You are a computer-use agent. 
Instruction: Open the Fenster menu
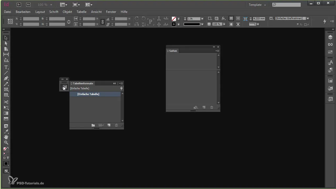click(111, 12)
